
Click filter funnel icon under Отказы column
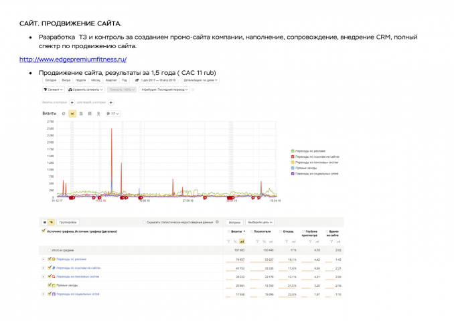pyautogui.click(x=287, y=241)
